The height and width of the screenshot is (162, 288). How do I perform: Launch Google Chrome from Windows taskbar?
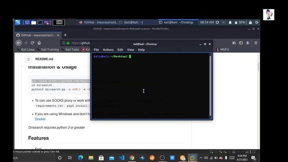tap(132, 158)
